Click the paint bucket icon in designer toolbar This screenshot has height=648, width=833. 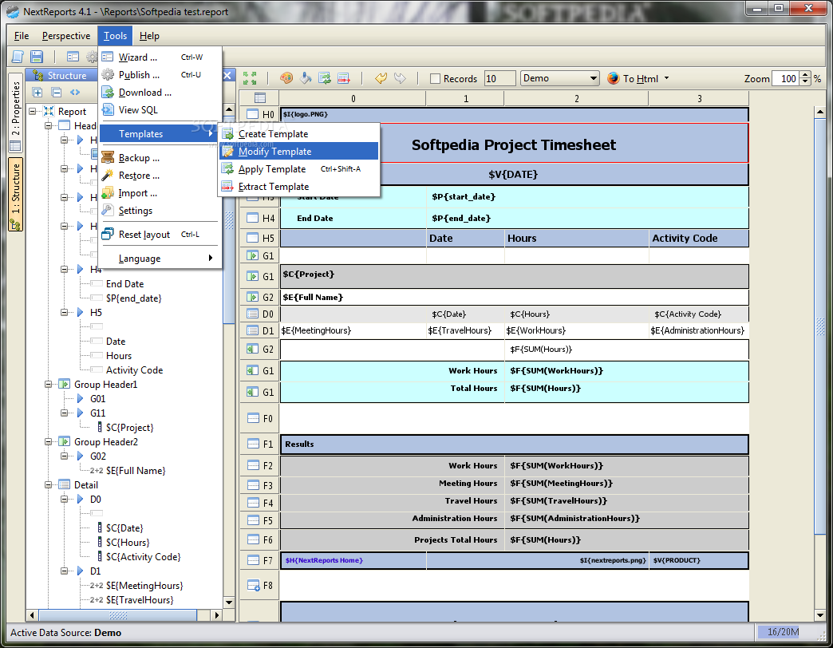tap(306, 78)
